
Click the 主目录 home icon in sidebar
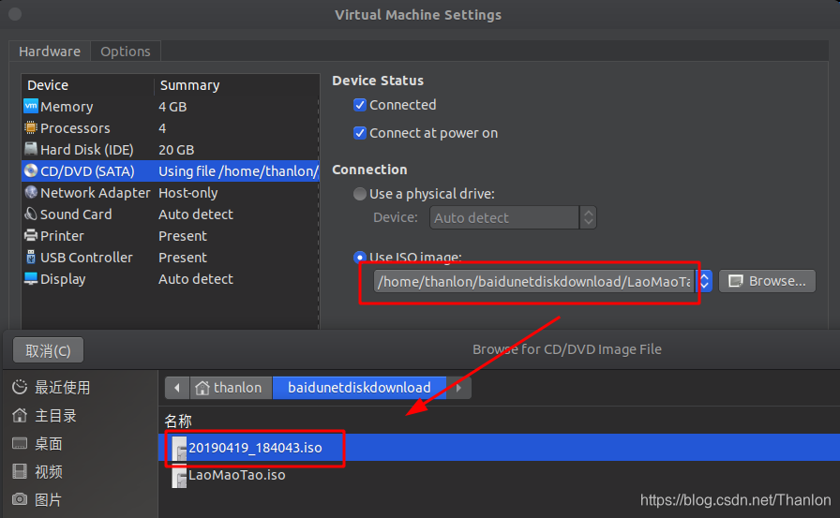[x=20, y=415]
